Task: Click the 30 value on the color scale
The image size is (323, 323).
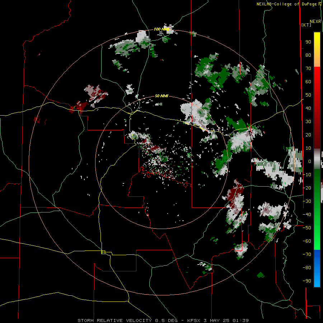Action: point(308,122)
